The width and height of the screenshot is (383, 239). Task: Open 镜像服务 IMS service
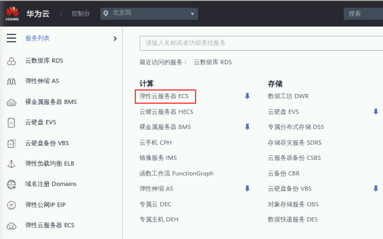pyautogui.click(x=158, y=158)
